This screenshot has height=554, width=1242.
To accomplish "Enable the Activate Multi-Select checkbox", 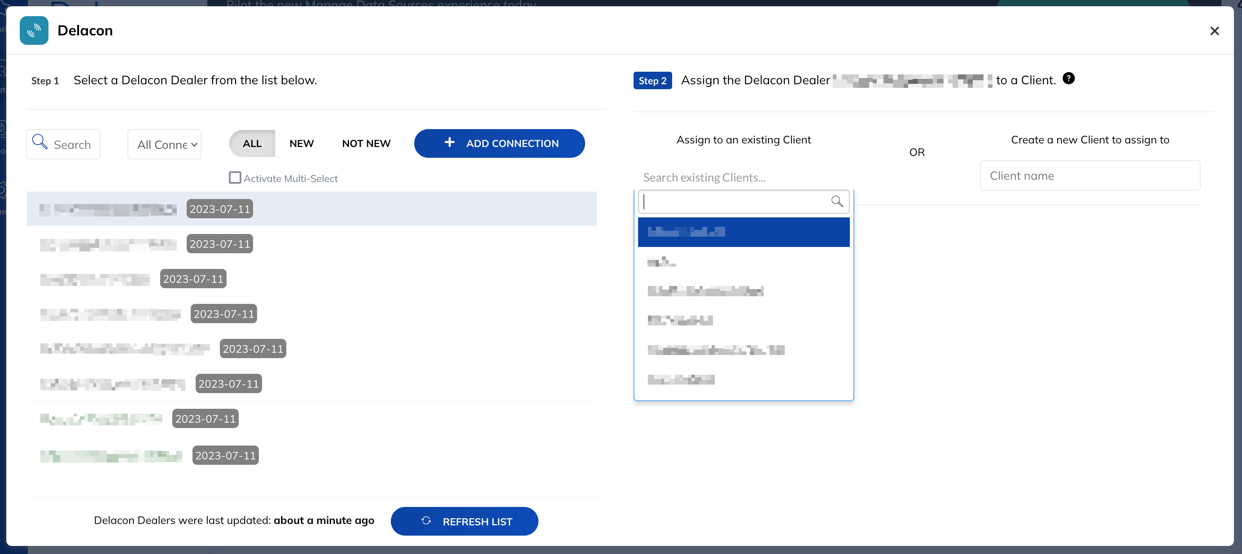I will [x=235, y=178].
